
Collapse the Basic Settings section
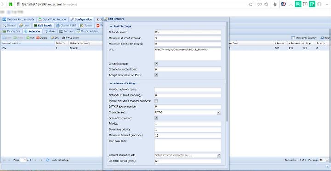(x=111, y=26)
